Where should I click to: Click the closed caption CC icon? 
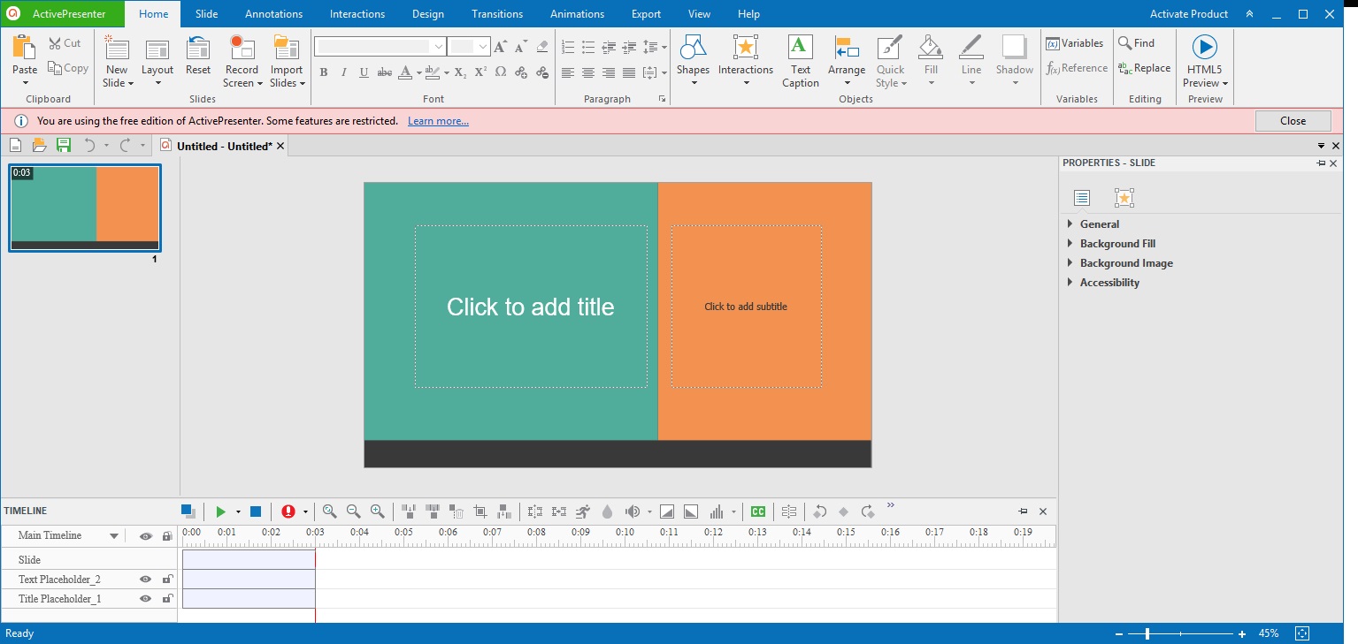point(757,511)
